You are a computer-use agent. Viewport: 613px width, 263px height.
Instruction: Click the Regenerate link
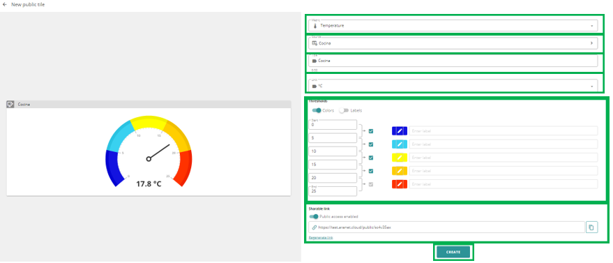(x=321, y=238)
